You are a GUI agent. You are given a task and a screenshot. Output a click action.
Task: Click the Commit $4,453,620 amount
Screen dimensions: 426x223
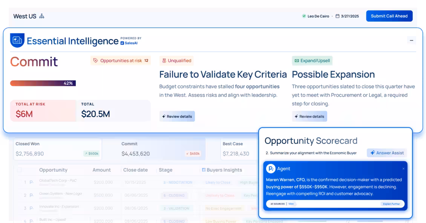point(136,154)
